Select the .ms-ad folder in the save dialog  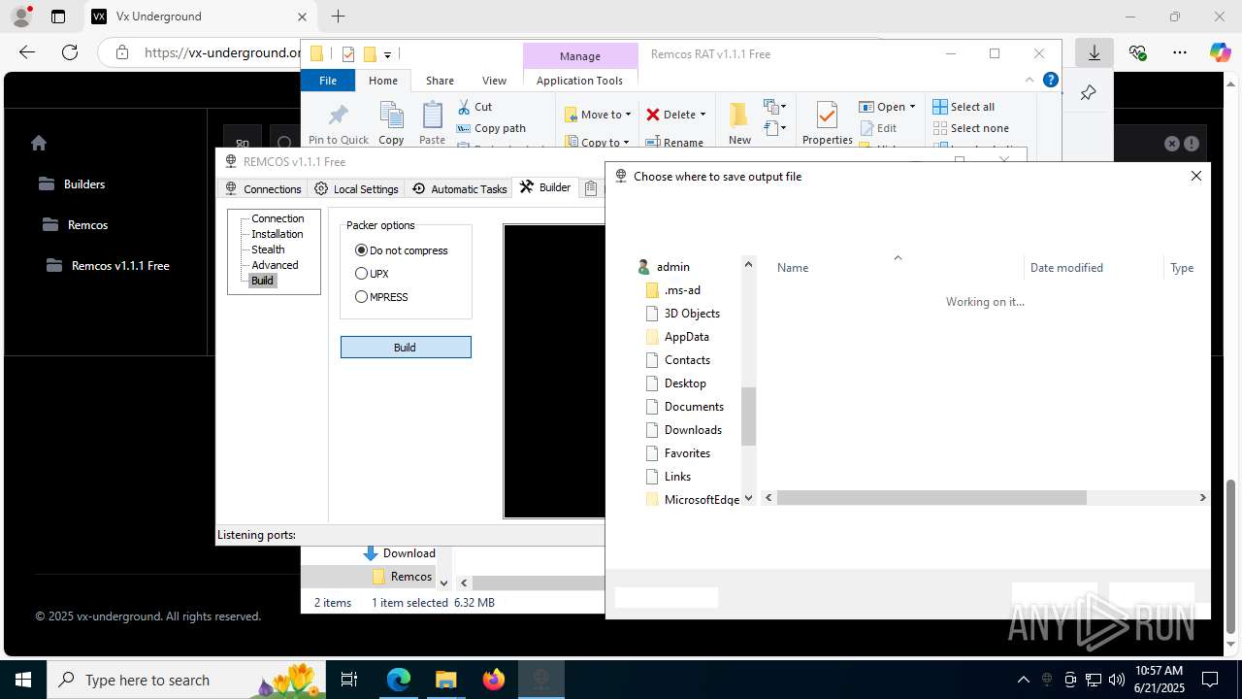(x=672, y=290)
